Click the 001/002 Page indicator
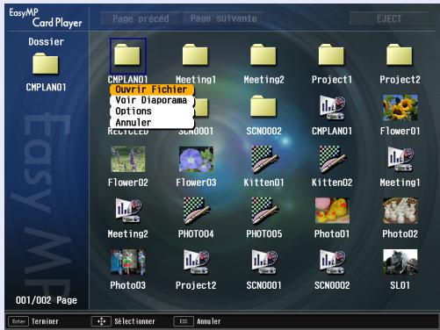The image size is (440, 330). pyautogui.click(x=47, y=300)
